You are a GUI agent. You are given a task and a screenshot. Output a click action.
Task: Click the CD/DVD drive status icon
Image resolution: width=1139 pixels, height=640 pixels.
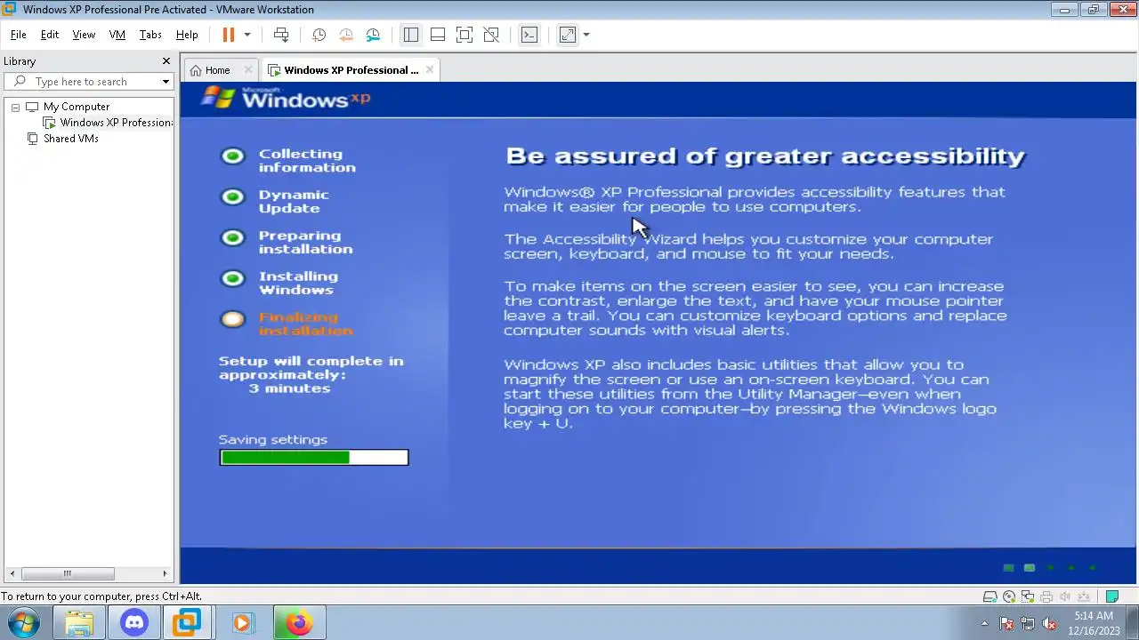(x=1009, y=596)
